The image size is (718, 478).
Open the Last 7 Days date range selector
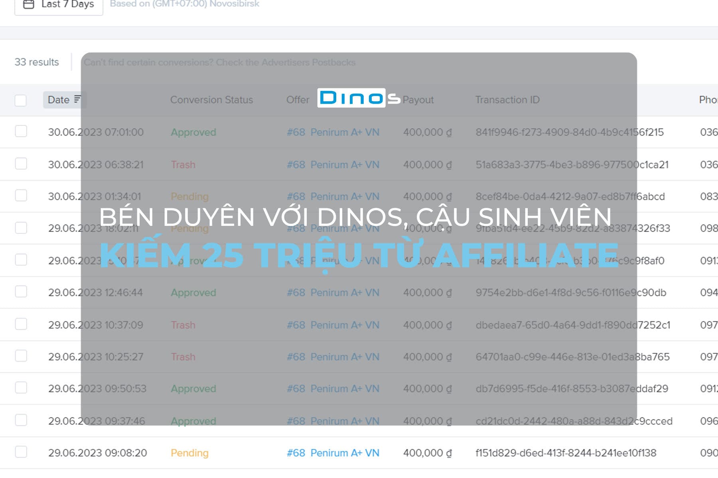(x=64, y=5)
